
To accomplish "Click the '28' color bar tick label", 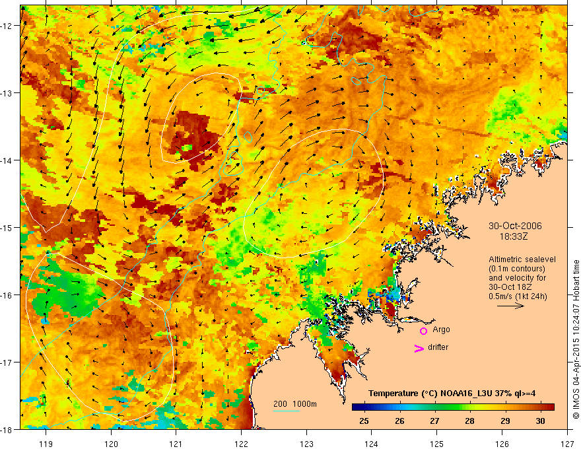I will pos(470,421).
